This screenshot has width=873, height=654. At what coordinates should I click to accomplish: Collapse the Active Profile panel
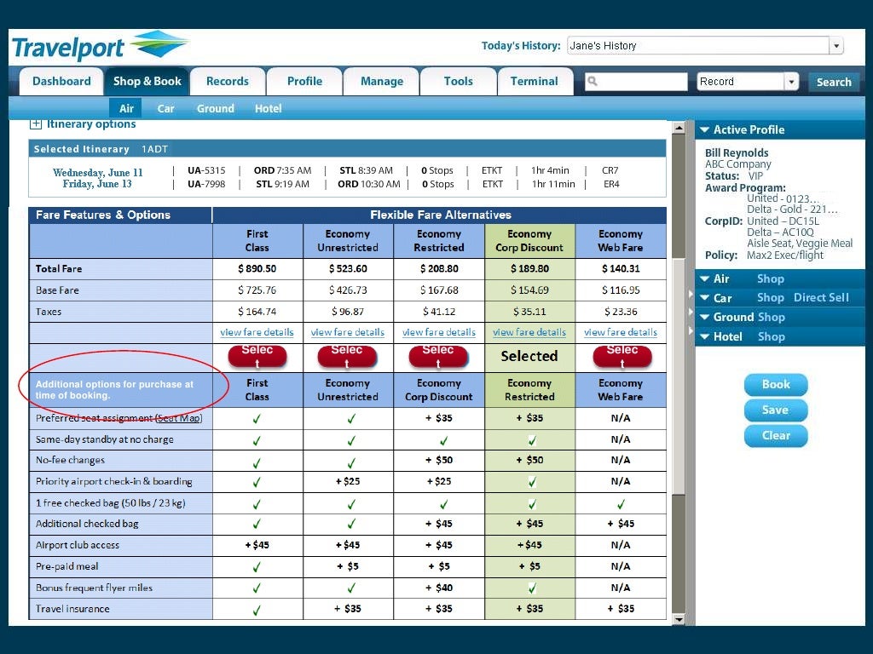[x=704, y=129]
